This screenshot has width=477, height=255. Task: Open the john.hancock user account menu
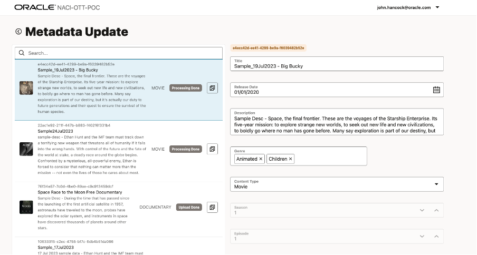[x=437, y=7]
